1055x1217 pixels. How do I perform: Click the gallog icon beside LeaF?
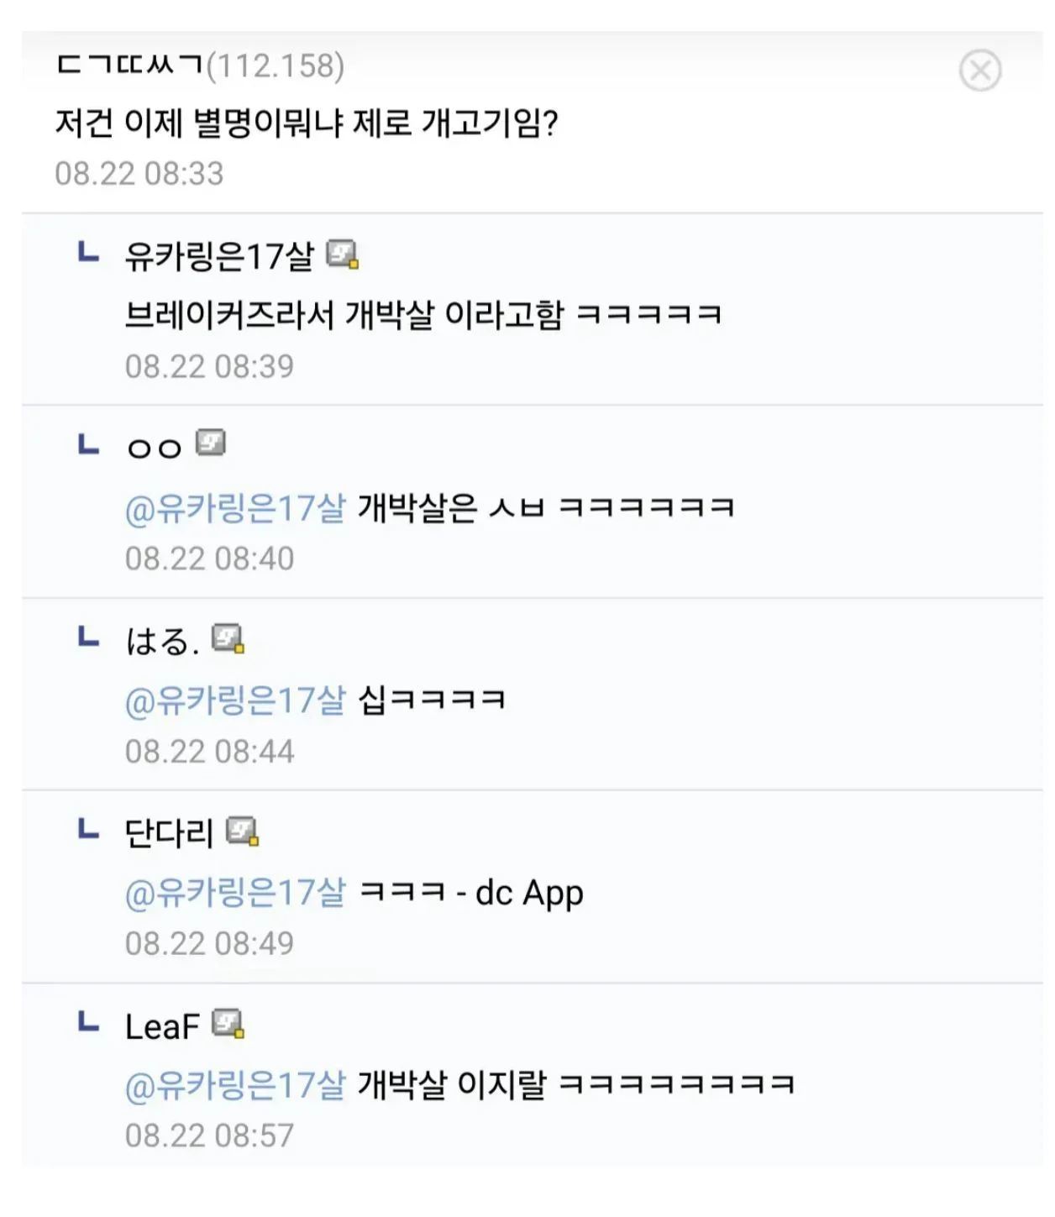(x=228, y=1024)
